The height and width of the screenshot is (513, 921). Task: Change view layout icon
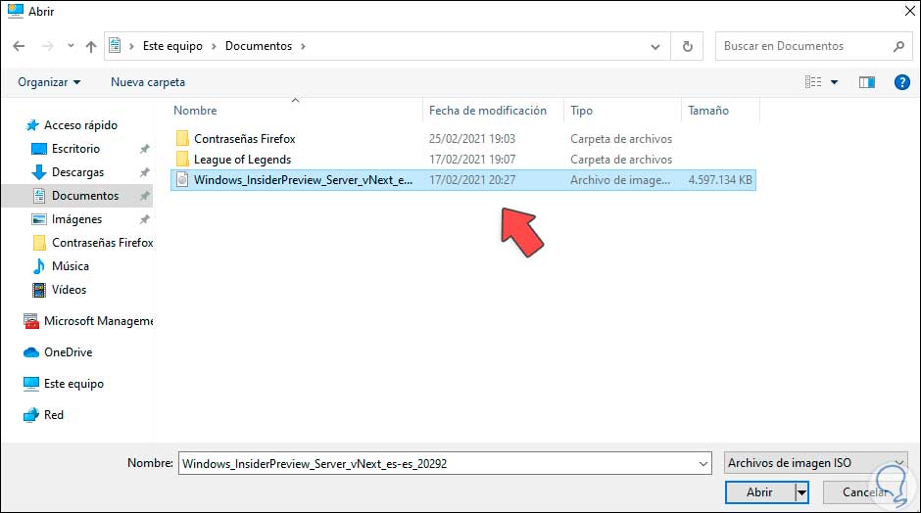click(x=813, y=82)
